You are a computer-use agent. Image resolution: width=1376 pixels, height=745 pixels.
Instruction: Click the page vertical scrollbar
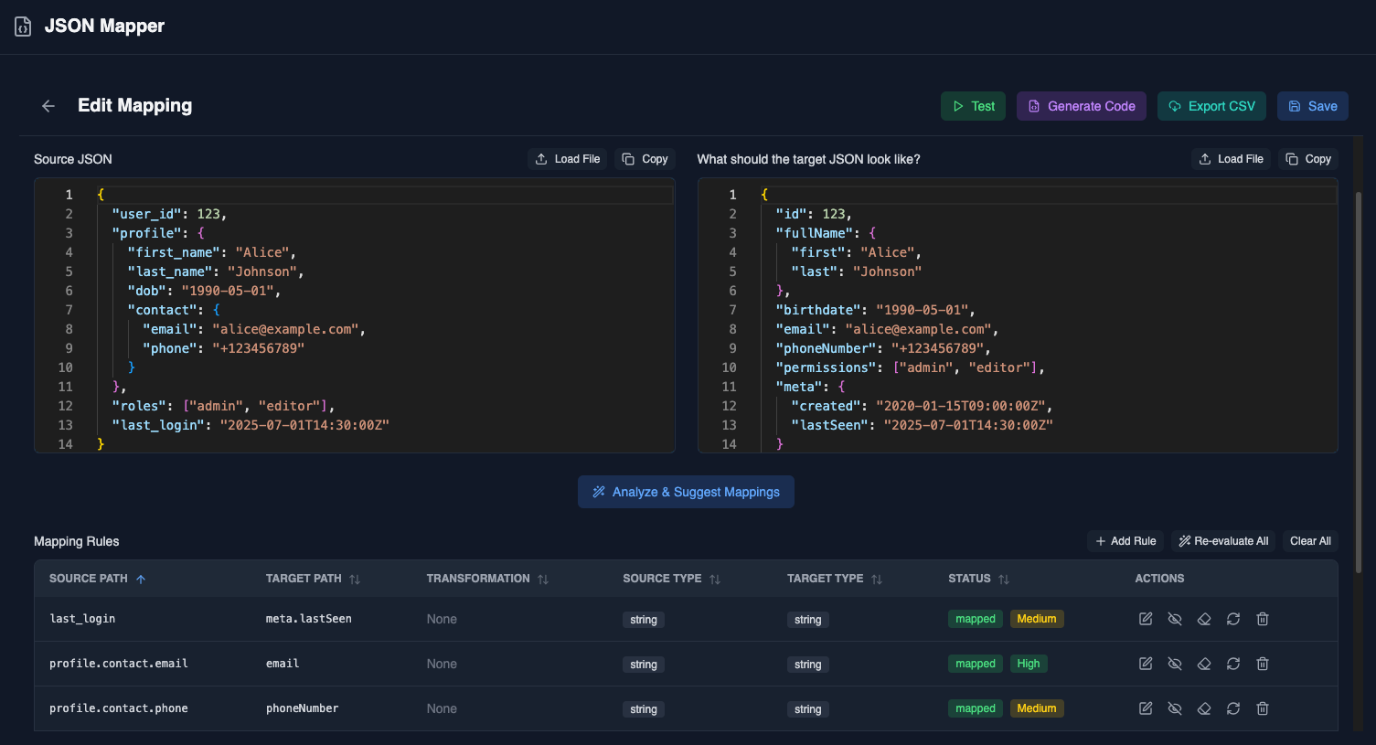(x=1358, y=384)
